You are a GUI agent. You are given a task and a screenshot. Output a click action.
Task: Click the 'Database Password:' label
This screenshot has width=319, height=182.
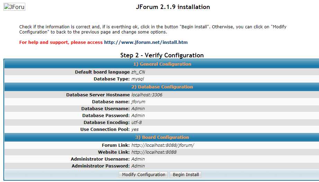click(x=106, y=115)
